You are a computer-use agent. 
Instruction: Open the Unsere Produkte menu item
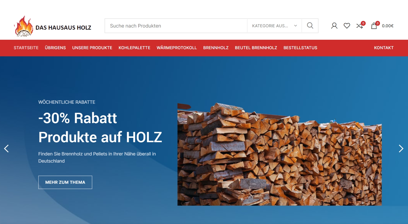click(92, 48)
